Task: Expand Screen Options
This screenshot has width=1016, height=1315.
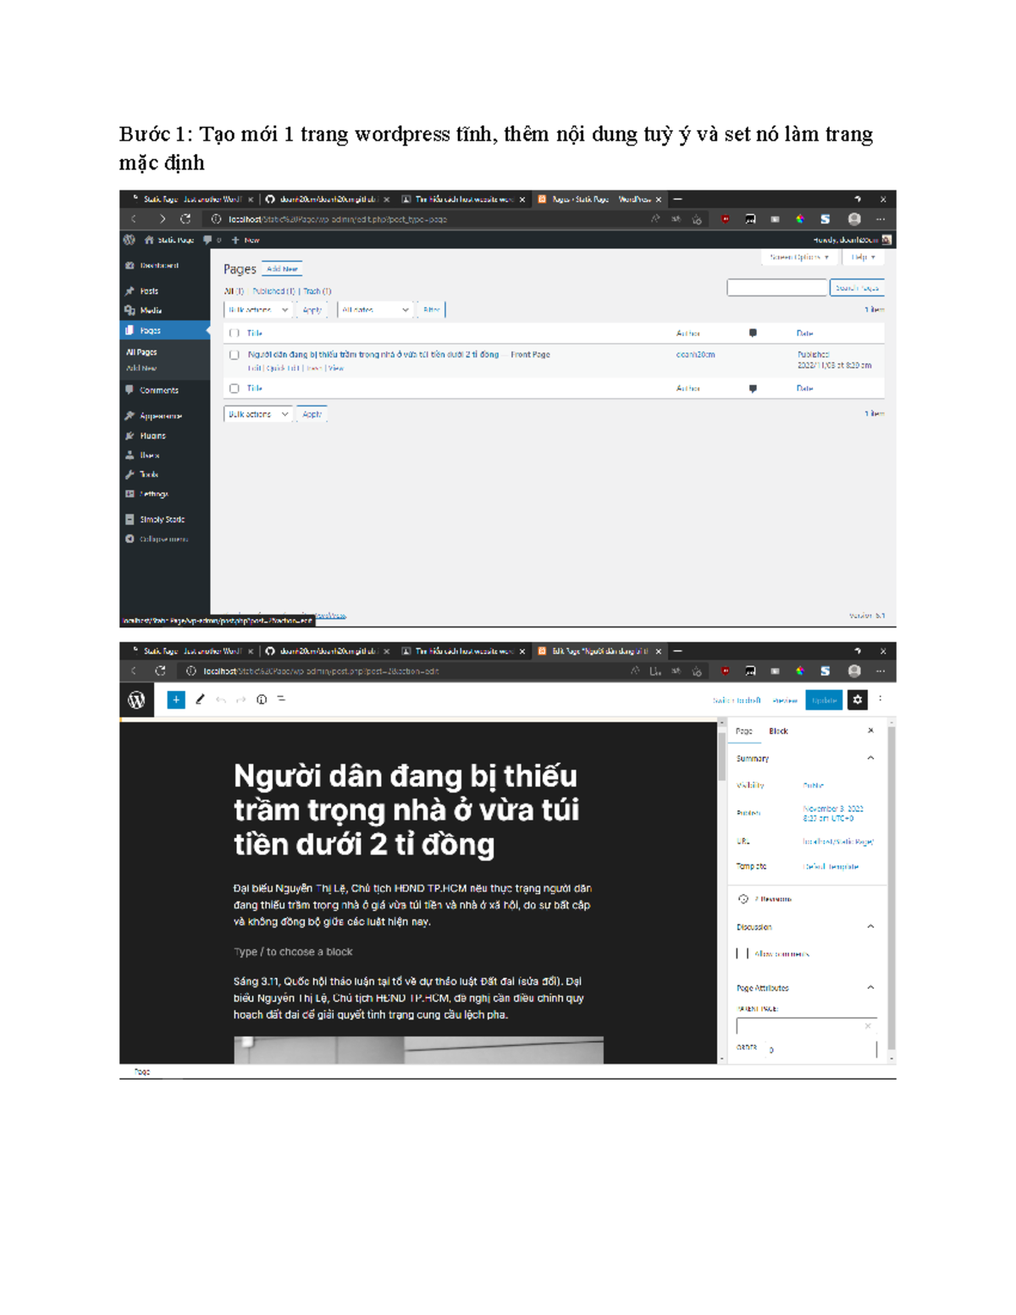Action: point(799,257)
